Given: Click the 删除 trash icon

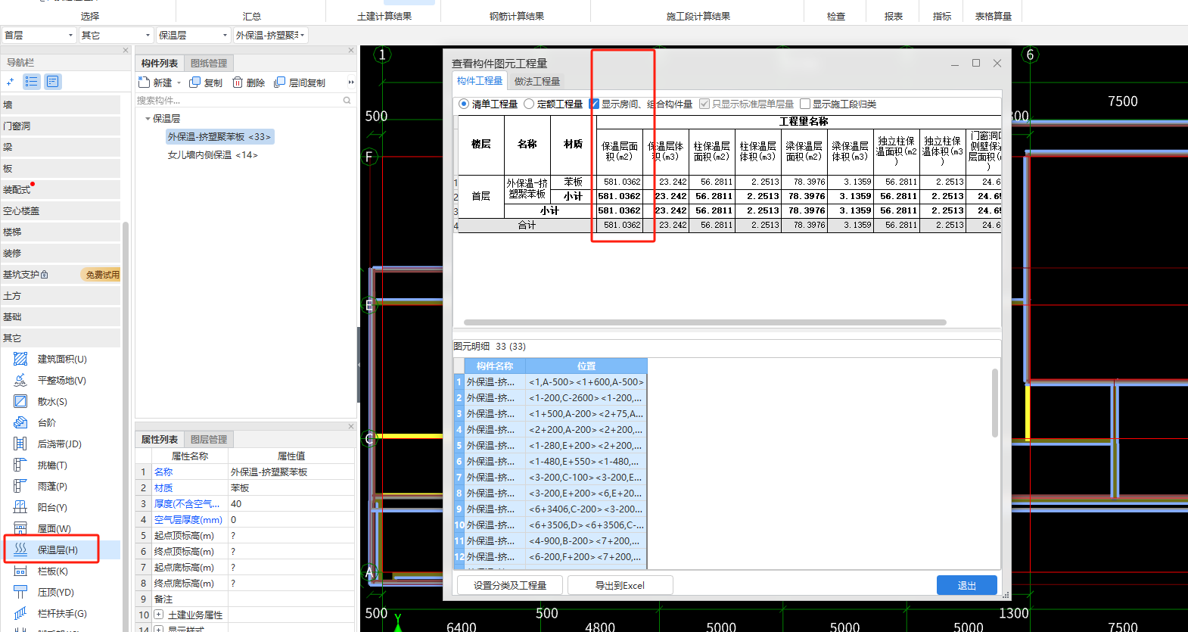Looking at the screenshot, I should click(x=238, y=82).
